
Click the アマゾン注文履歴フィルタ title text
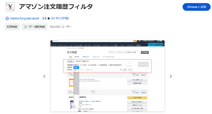coord(56,7)
